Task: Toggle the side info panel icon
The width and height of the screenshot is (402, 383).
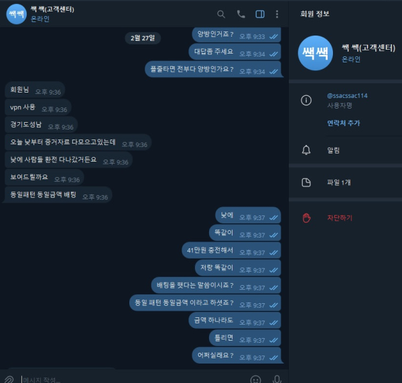Action: [x=260, y=14]
